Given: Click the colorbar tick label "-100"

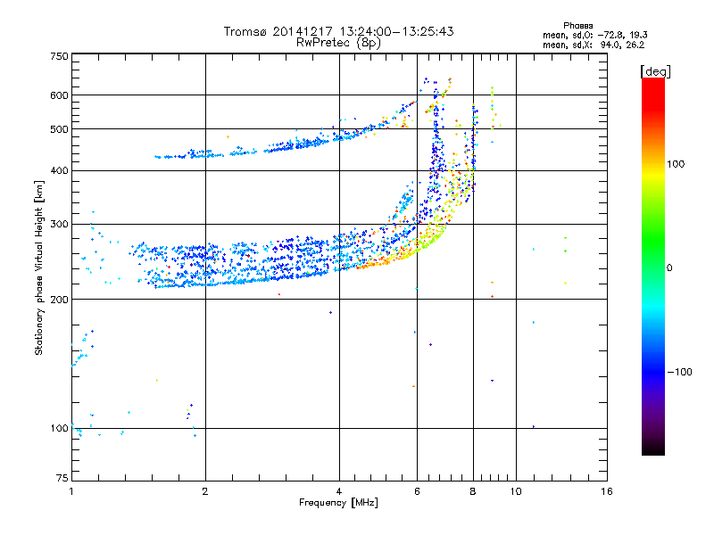Looking at the screenshot, I should pyautogui.click(x=679, y=372).
